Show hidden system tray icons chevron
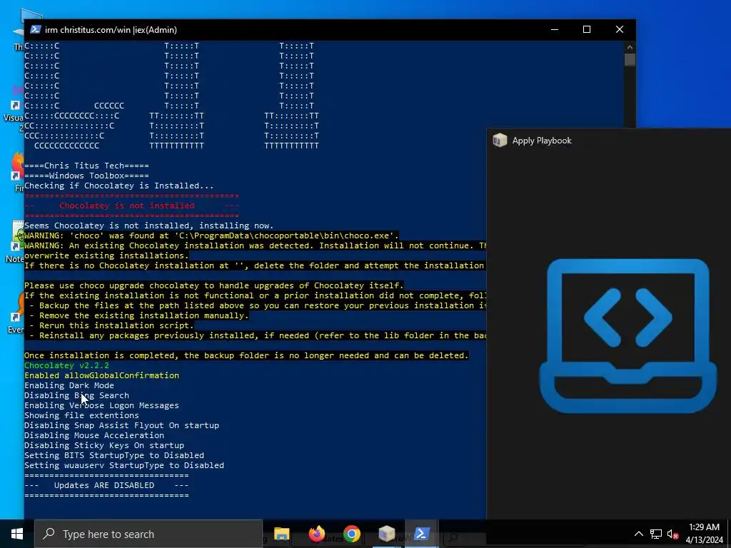 [639, 534]
